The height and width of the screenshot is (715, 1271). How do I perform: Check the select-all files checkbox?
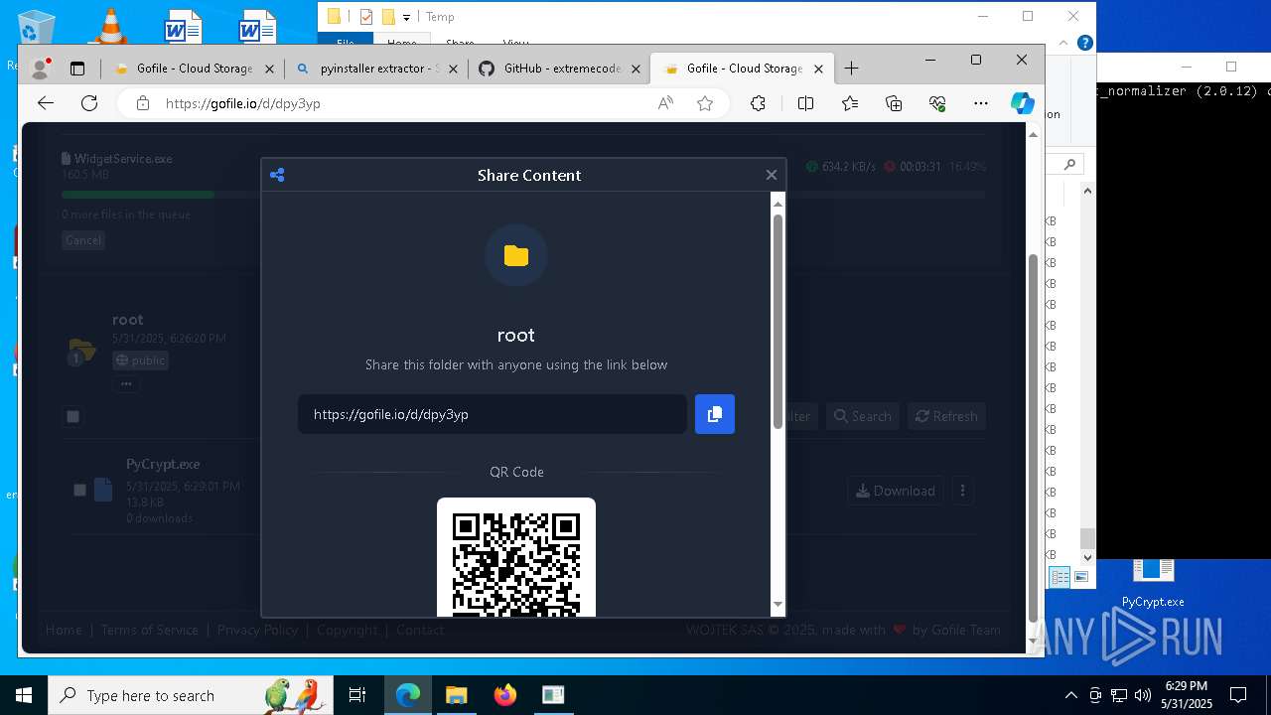point(72,416)
